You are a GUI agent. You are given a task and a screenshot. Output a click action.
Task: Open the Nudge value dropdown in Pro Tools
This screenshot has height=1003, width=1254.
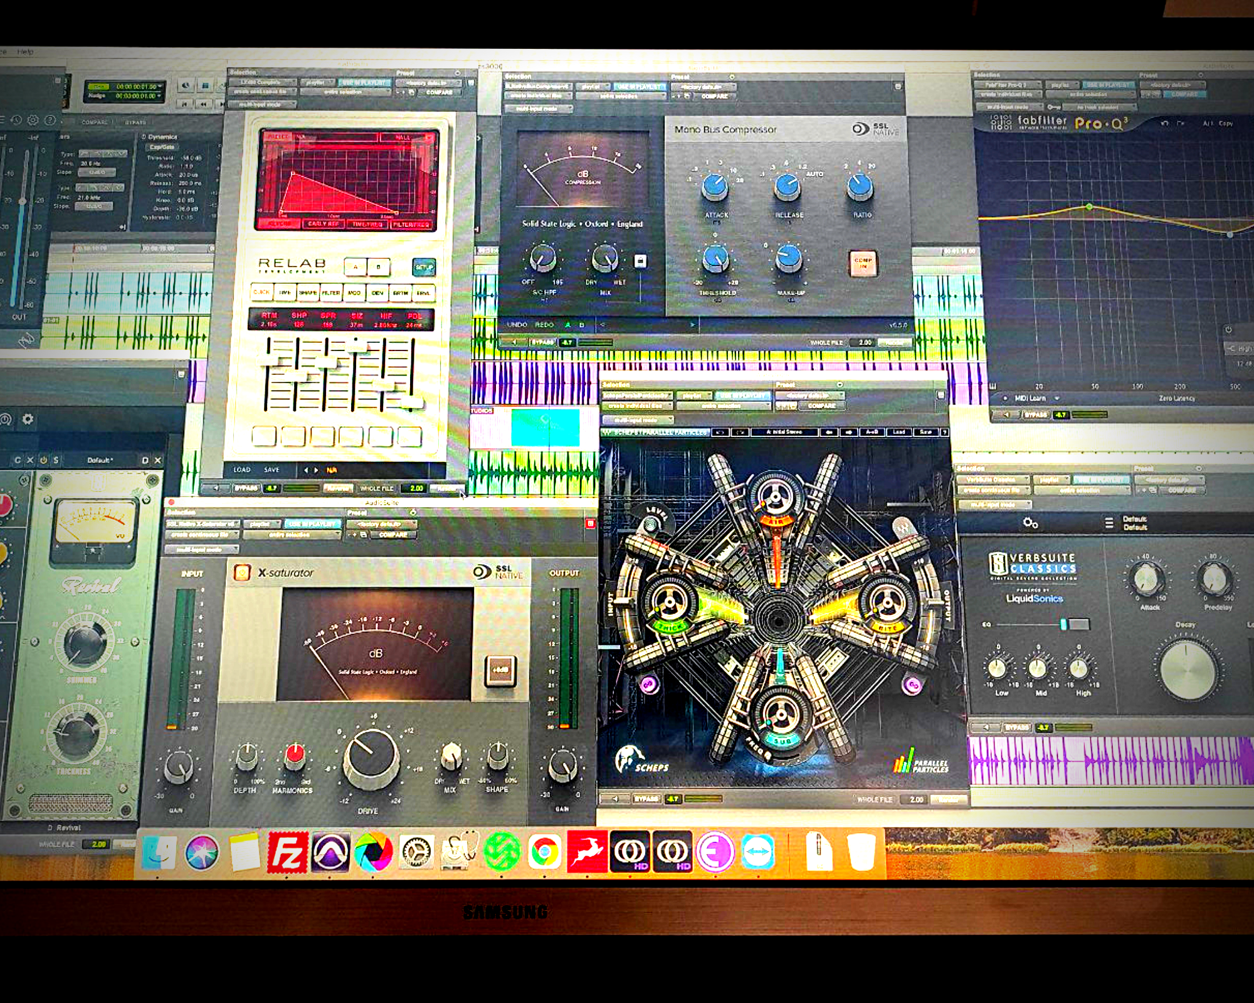click(139, 96)
